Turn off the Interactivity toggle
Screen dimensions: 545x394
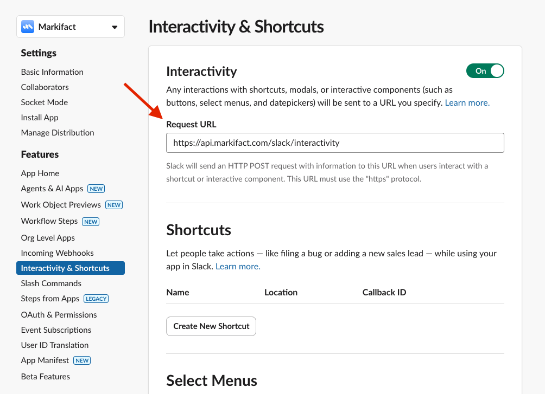tap(485, 70)
